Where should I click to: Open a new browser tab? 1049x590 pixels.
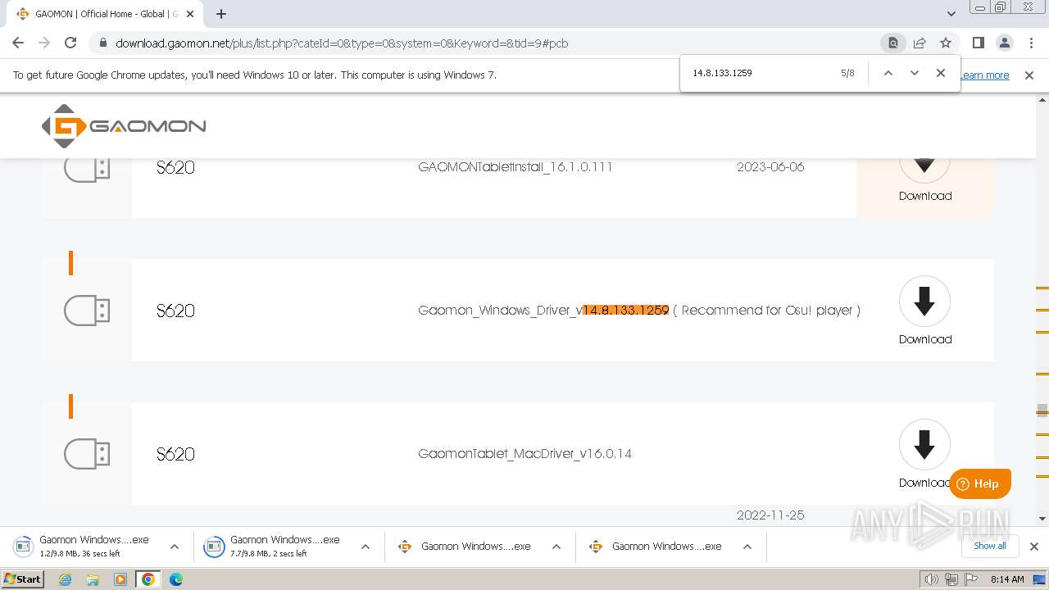tap(221, 14)
